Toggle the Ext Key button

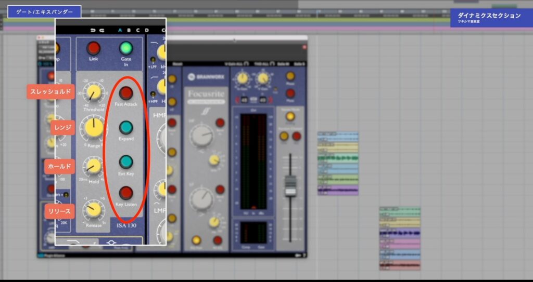[x=126, y=162]
